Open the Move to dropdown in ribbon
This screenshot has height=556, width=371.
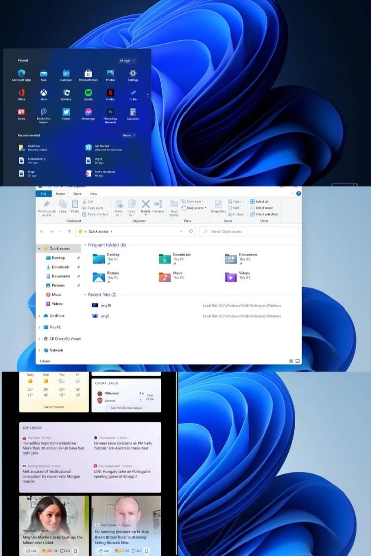point(119,208)
